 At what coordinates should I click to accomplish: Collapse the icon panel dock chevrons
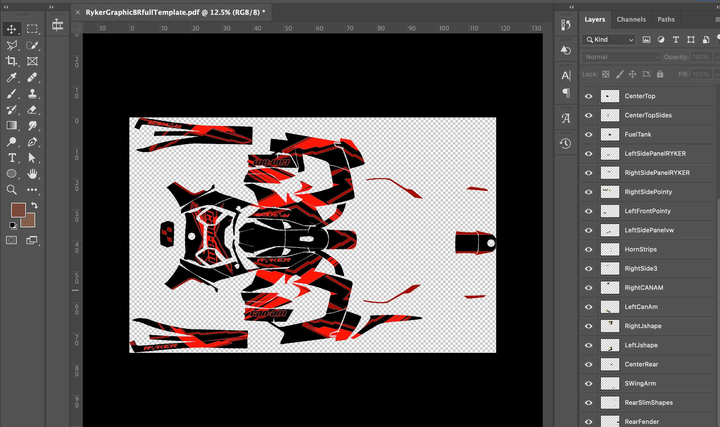[x=571, y=7]
